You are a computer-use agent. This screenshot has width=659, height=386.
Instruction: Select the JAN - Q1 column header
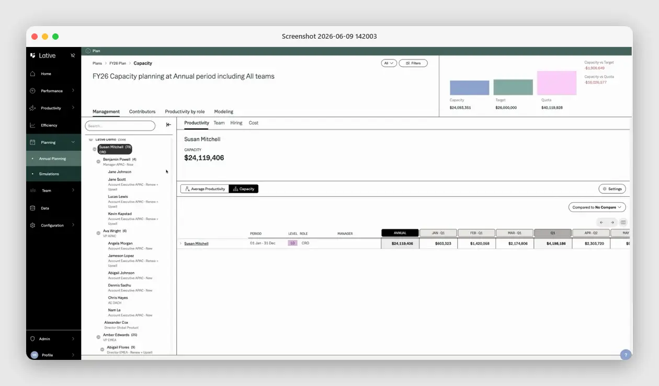[438, 233]
